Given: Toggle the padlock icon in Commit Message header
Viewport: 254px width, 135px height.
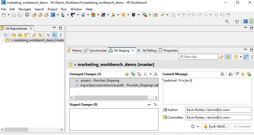Looking at the screenshot, I should point(243,74).
